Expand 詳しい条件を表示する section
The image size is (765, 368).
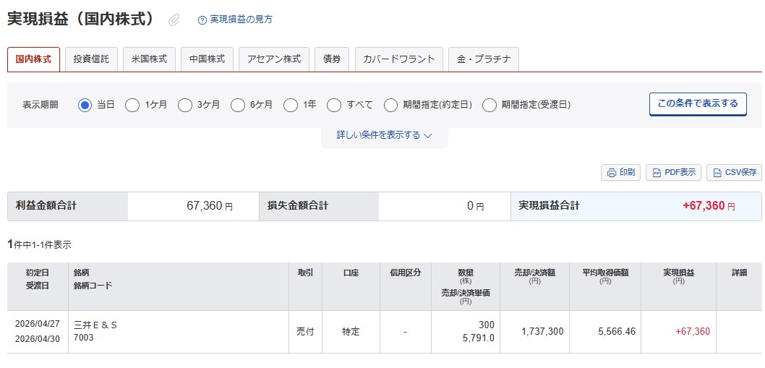click(x=384, y=135)
